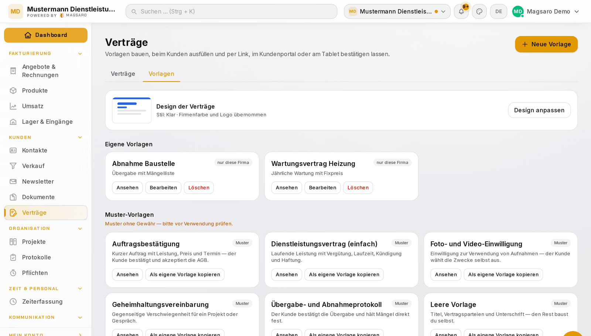Click Löschen on Abnahme Baustelle template
The image size is (591, 336).
click(199, 188)
